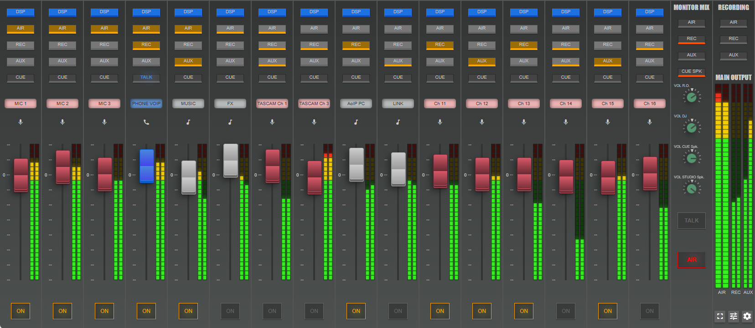This screenshot has height=328, width=755.
Task: Select REC source in Monitor Mix
Action: point(691,39)
